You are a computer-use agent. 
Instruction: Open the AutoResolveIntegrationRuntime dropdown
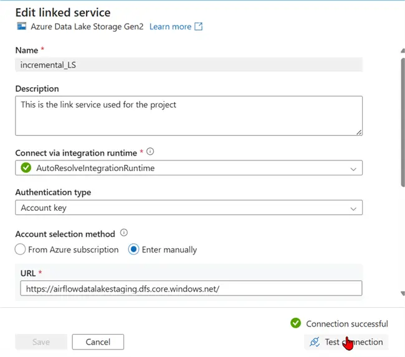coord(188,168)
